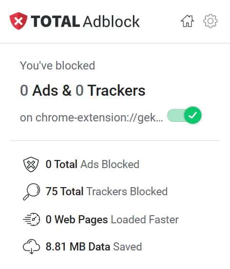The image size is (230, 269).
Task: Click the speedometer pages loaded faster icon
Action: [31, 219]
